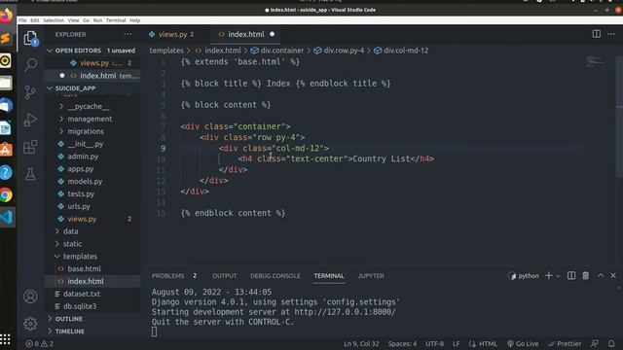The height and width of the screenshot is (350, 623).
Task: Click Prettier in status bar
Action: click(x=565, y=343)
